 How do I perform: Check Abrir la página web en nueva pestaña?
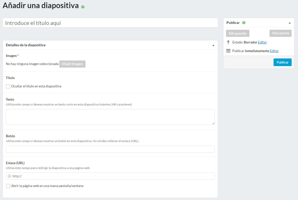(8, 186)
